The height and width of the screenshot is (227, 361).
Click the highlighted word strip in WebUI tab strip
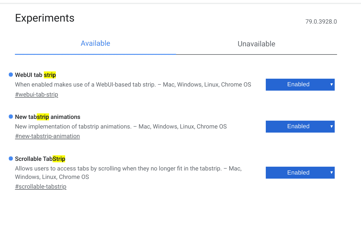50,75
